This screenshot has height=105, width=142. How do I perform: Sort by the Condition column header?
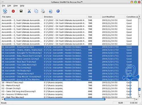click(131, 17)
